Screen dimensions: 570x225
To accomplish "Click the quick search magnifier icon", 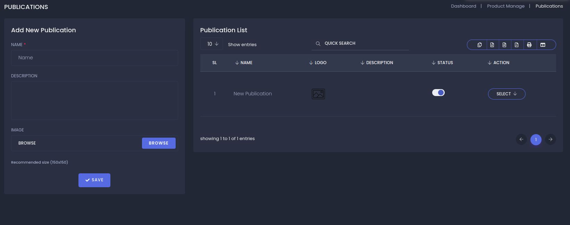I will coord(318,44).
